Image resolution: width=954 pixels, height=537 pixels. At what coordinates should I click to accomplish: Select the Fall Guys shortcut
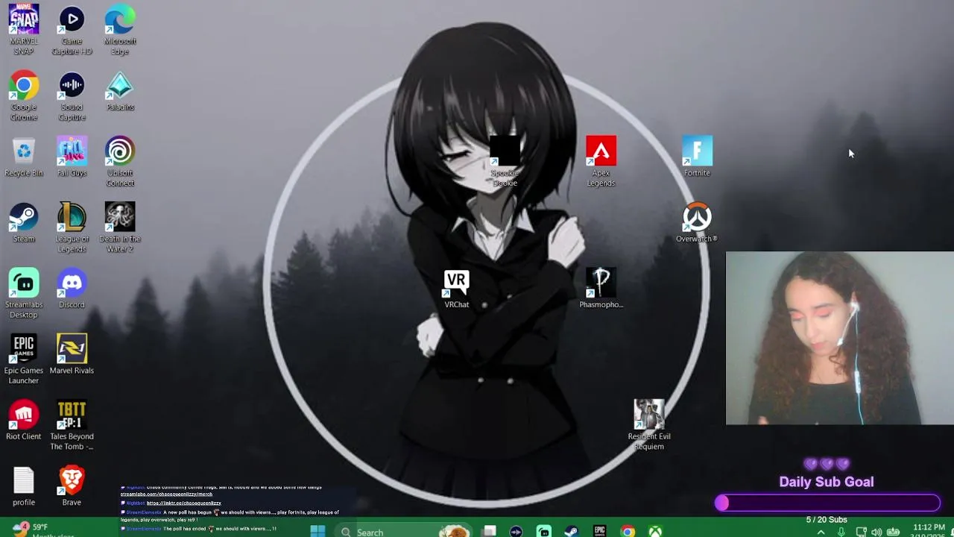pos(72,157)
